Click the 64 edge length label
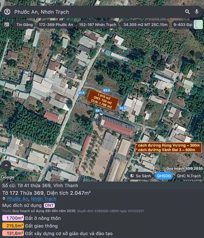204x238 pixels. 97,111
